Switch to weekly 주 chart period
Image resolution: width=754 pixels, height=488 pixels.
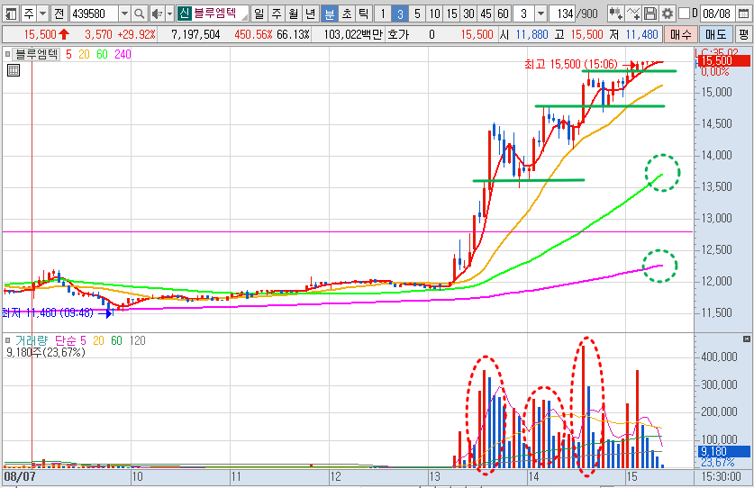coord(277,14)
